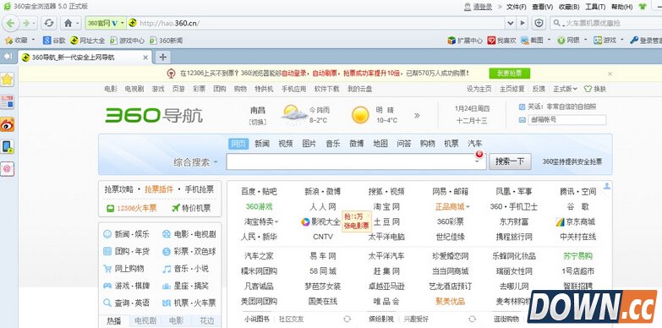
Task: Go to the home page via house icon
Action: tap(68, 23)
